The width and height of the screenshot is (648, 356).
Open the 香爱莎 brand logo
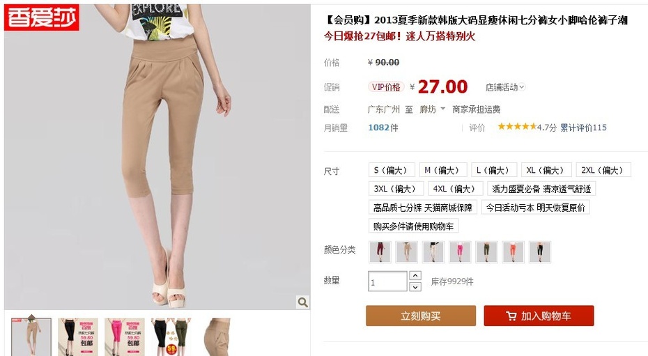[42, 17]
